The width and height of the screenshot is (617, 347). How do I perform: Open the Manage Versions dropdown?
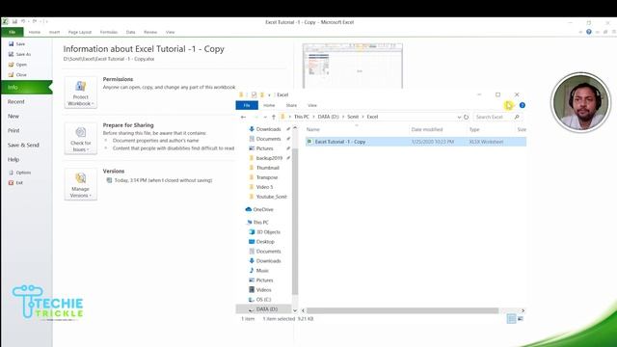[81, 184]
